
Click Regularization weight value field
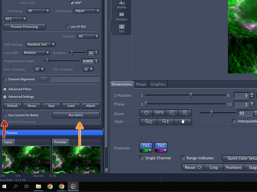tap(88, 61)
